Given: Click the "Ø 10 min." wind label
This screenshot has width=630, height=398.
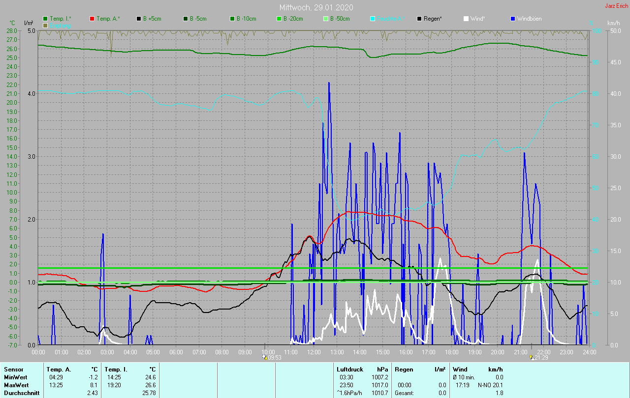Looking at the screenshot, I should point(464,377).
